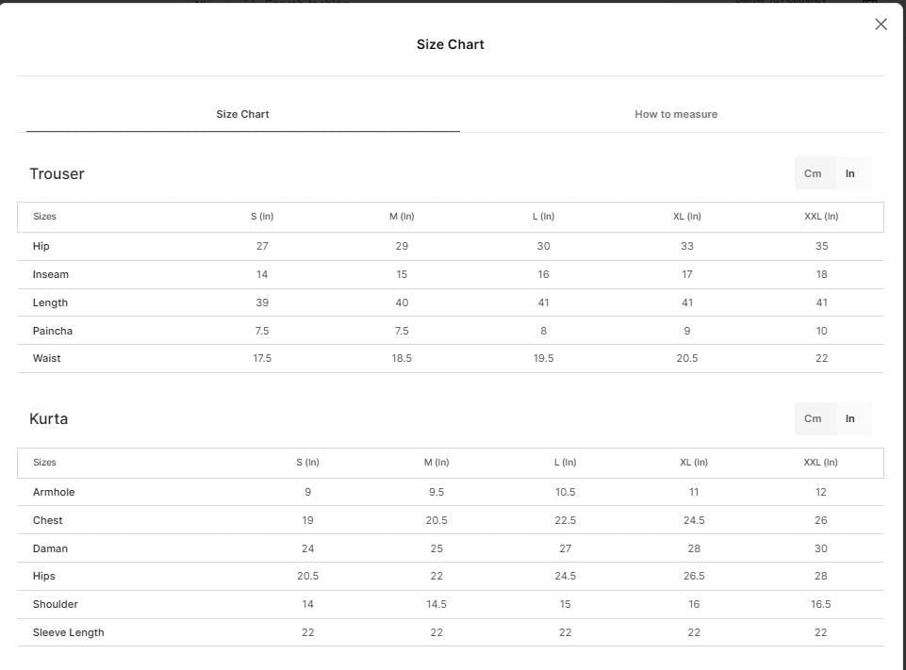This screenshot has height=670, width=906.
Task: Click the Daman row label
Action: point(50,548)
